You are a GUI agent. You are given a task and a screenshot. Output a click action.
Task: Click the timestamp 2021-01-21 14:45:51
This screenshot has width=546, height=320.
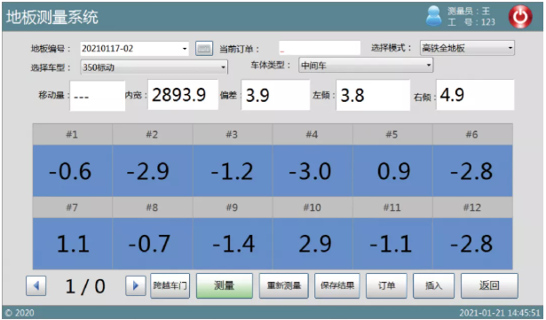[x=500, y=312]
